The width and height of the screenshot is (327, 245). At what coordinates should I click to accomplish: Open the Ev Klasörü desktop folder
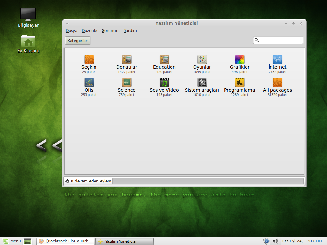tap(28, 41)
